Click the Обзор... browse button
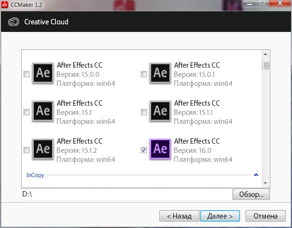This screenshot has width=292, height=228. (251, 194)
